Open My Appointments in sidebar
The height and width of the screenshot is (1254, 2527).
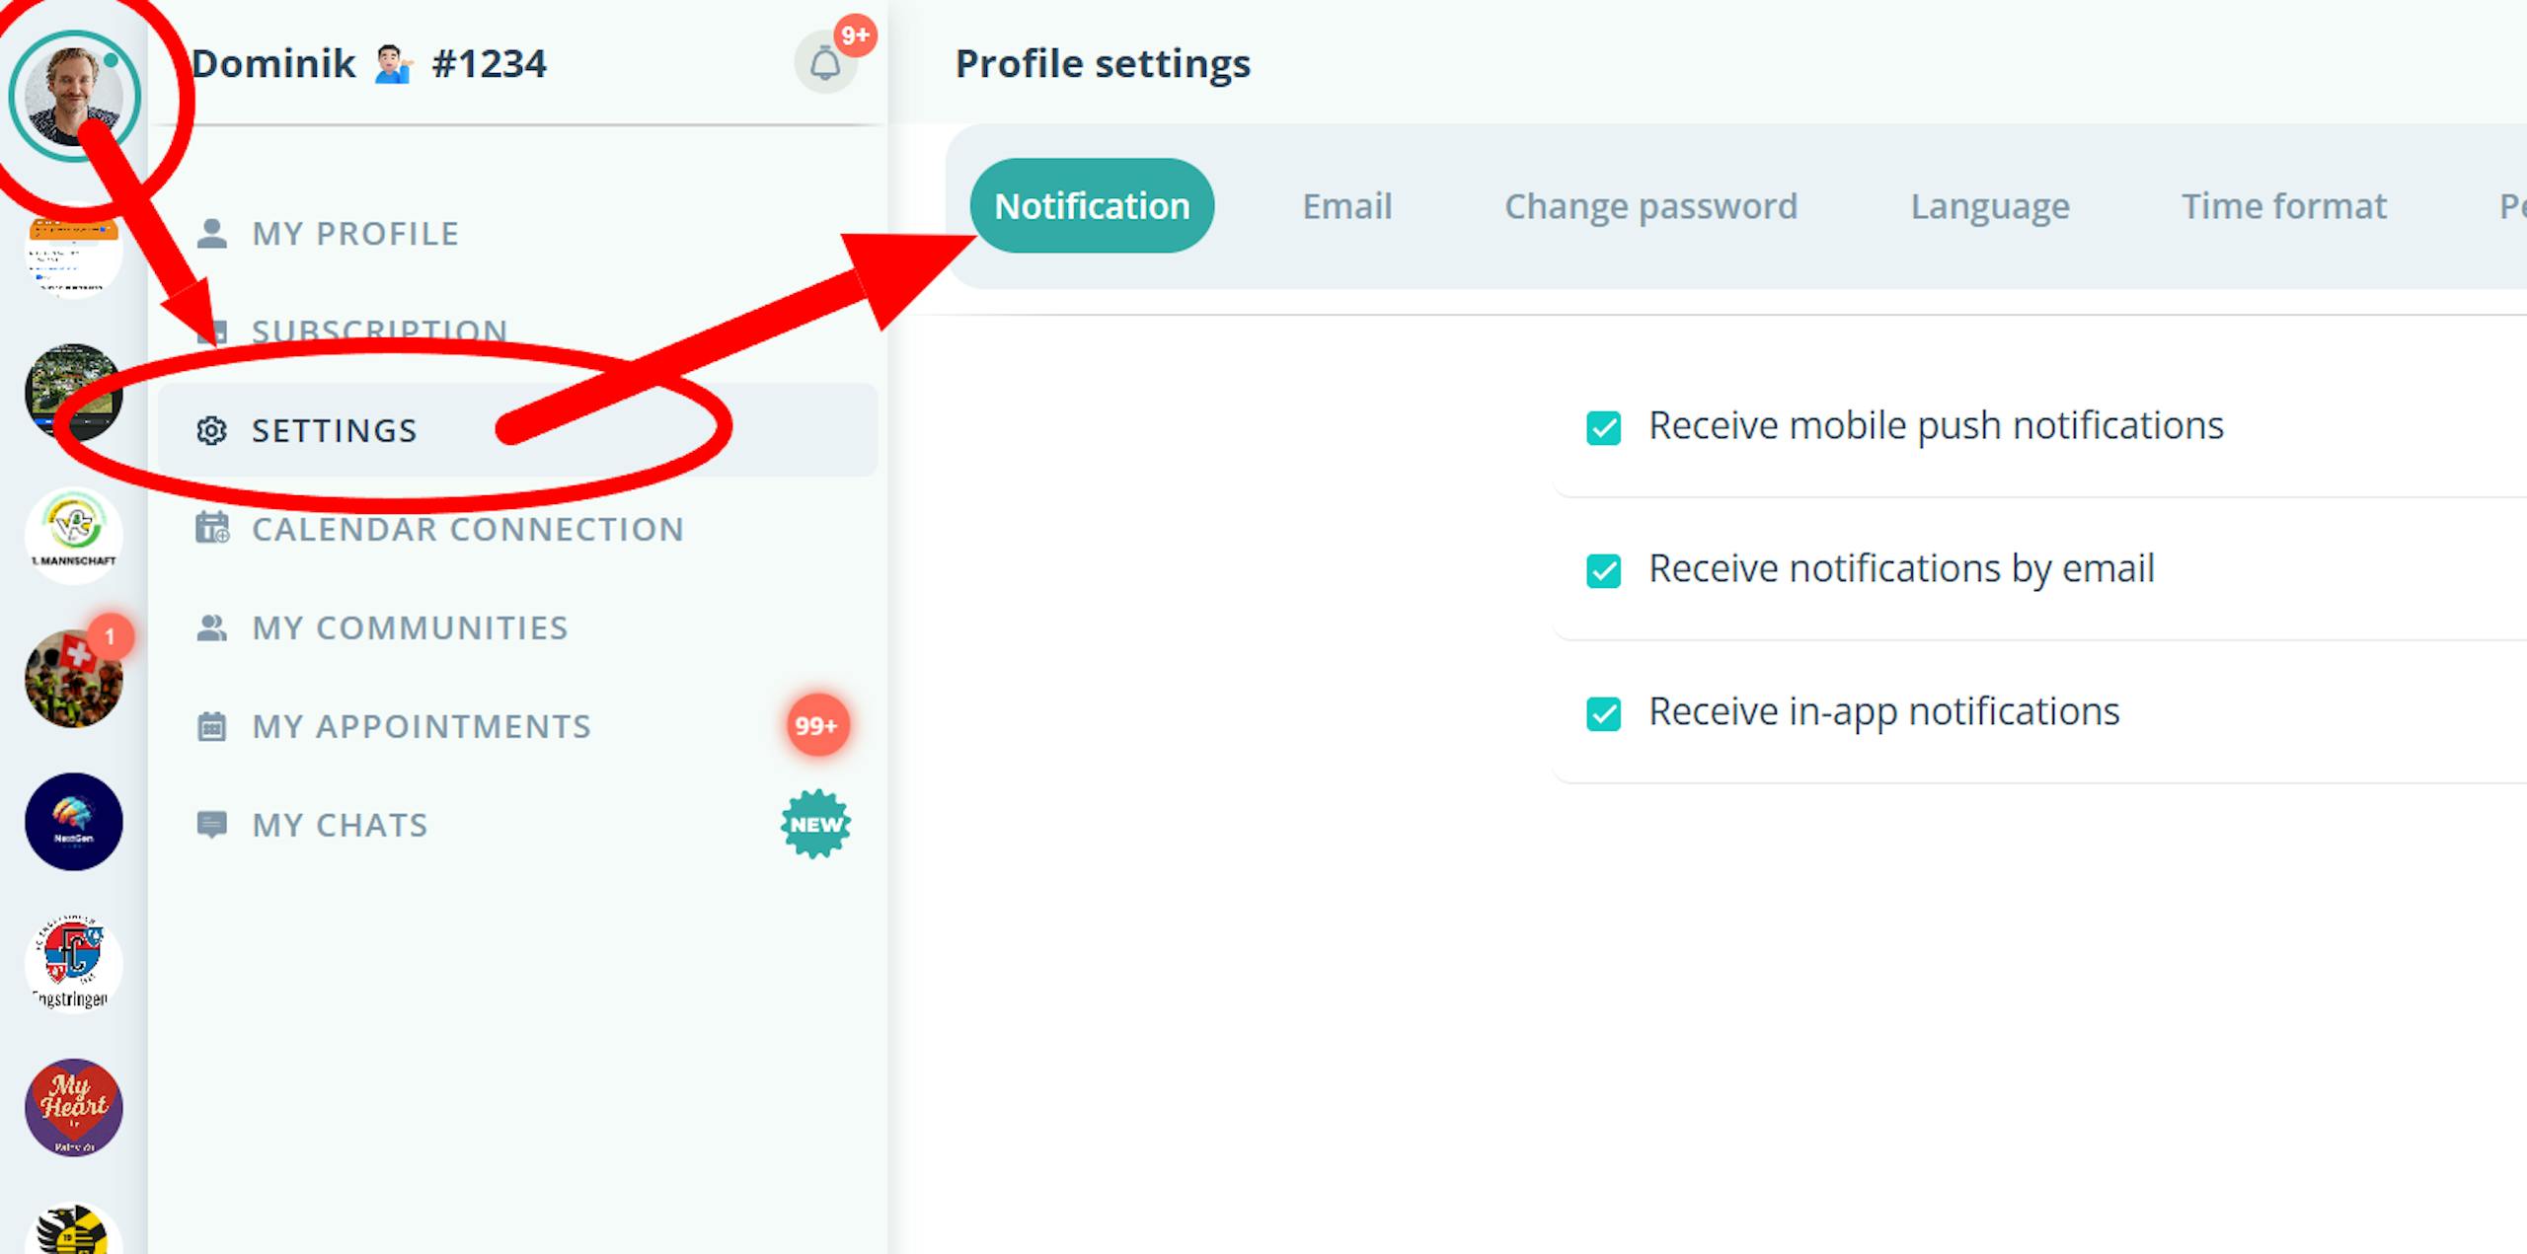(x=421, y=726)
